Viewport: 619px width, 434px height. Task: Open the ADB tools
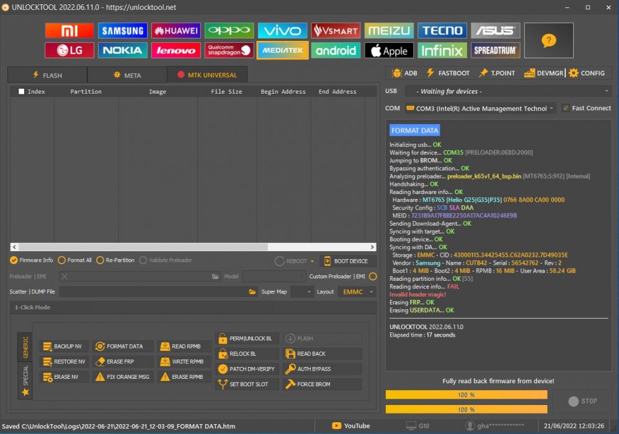(x=404, y=73)
